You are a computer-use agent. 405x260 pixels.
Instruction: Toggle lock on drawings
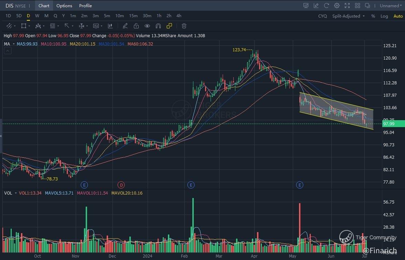pyautogui.click(x=136, y=26)
